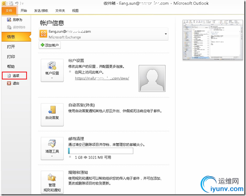246x196 pixels.
Task: Click the 邮箱清理 heading text
Action: pyautogui.click(x=76, y=139)
